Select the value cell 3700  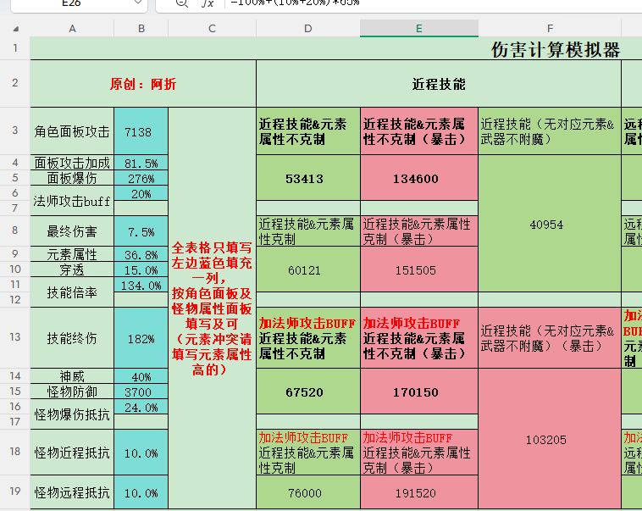pyautogui.click(x=141, y=392)
